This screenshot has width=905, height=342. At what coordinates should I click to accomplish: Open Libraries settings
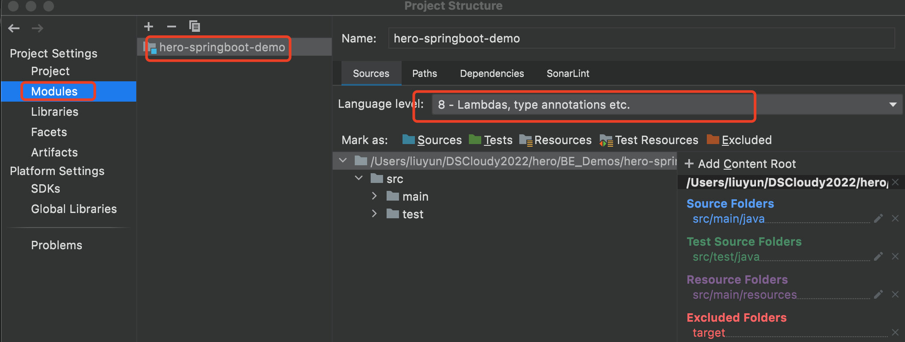tap(55, 112)
